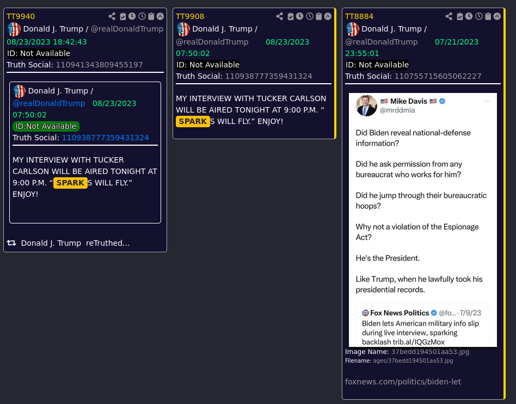
Task: Collapse post TT9940 with up-arrow icon
Action: [x=160, y=16]
